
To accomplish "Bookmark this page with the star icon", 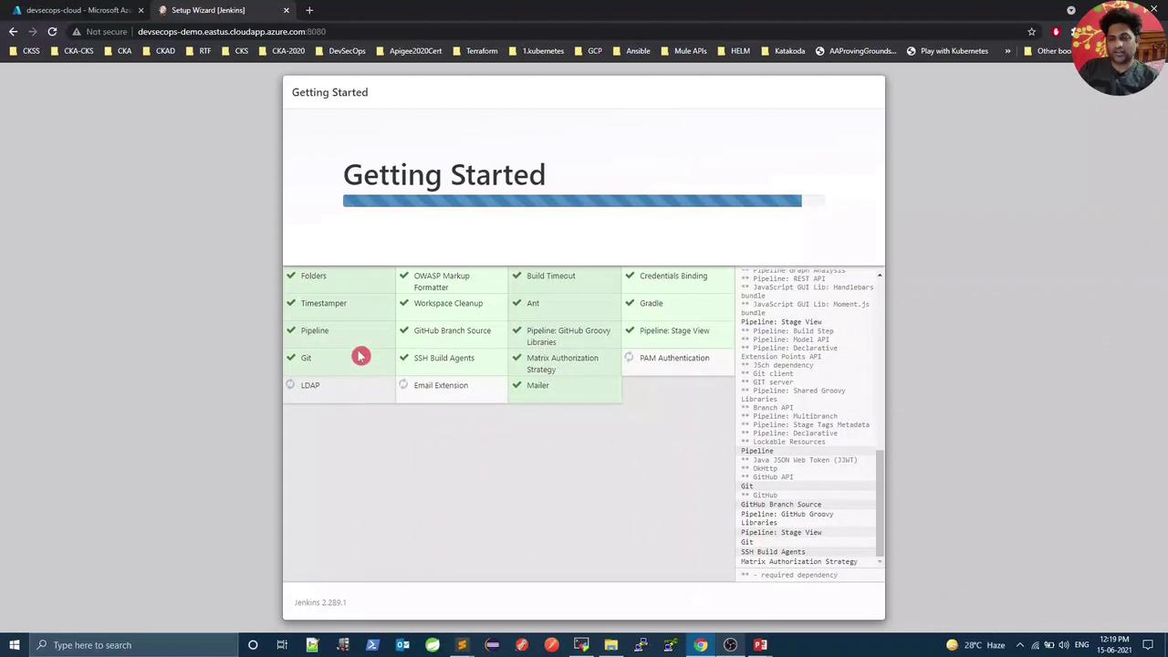I will (1032, 32).
